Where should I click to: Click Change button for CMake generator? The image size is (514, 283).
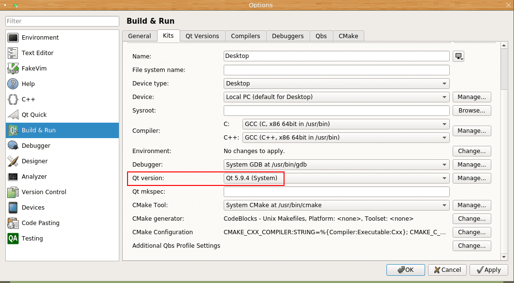click(471, 219)
